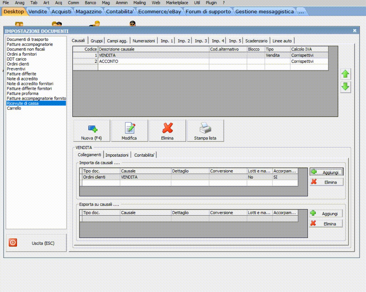366x292 pixels.
Task: Click the Nuova (F4) button
Action: pos(91,131)
